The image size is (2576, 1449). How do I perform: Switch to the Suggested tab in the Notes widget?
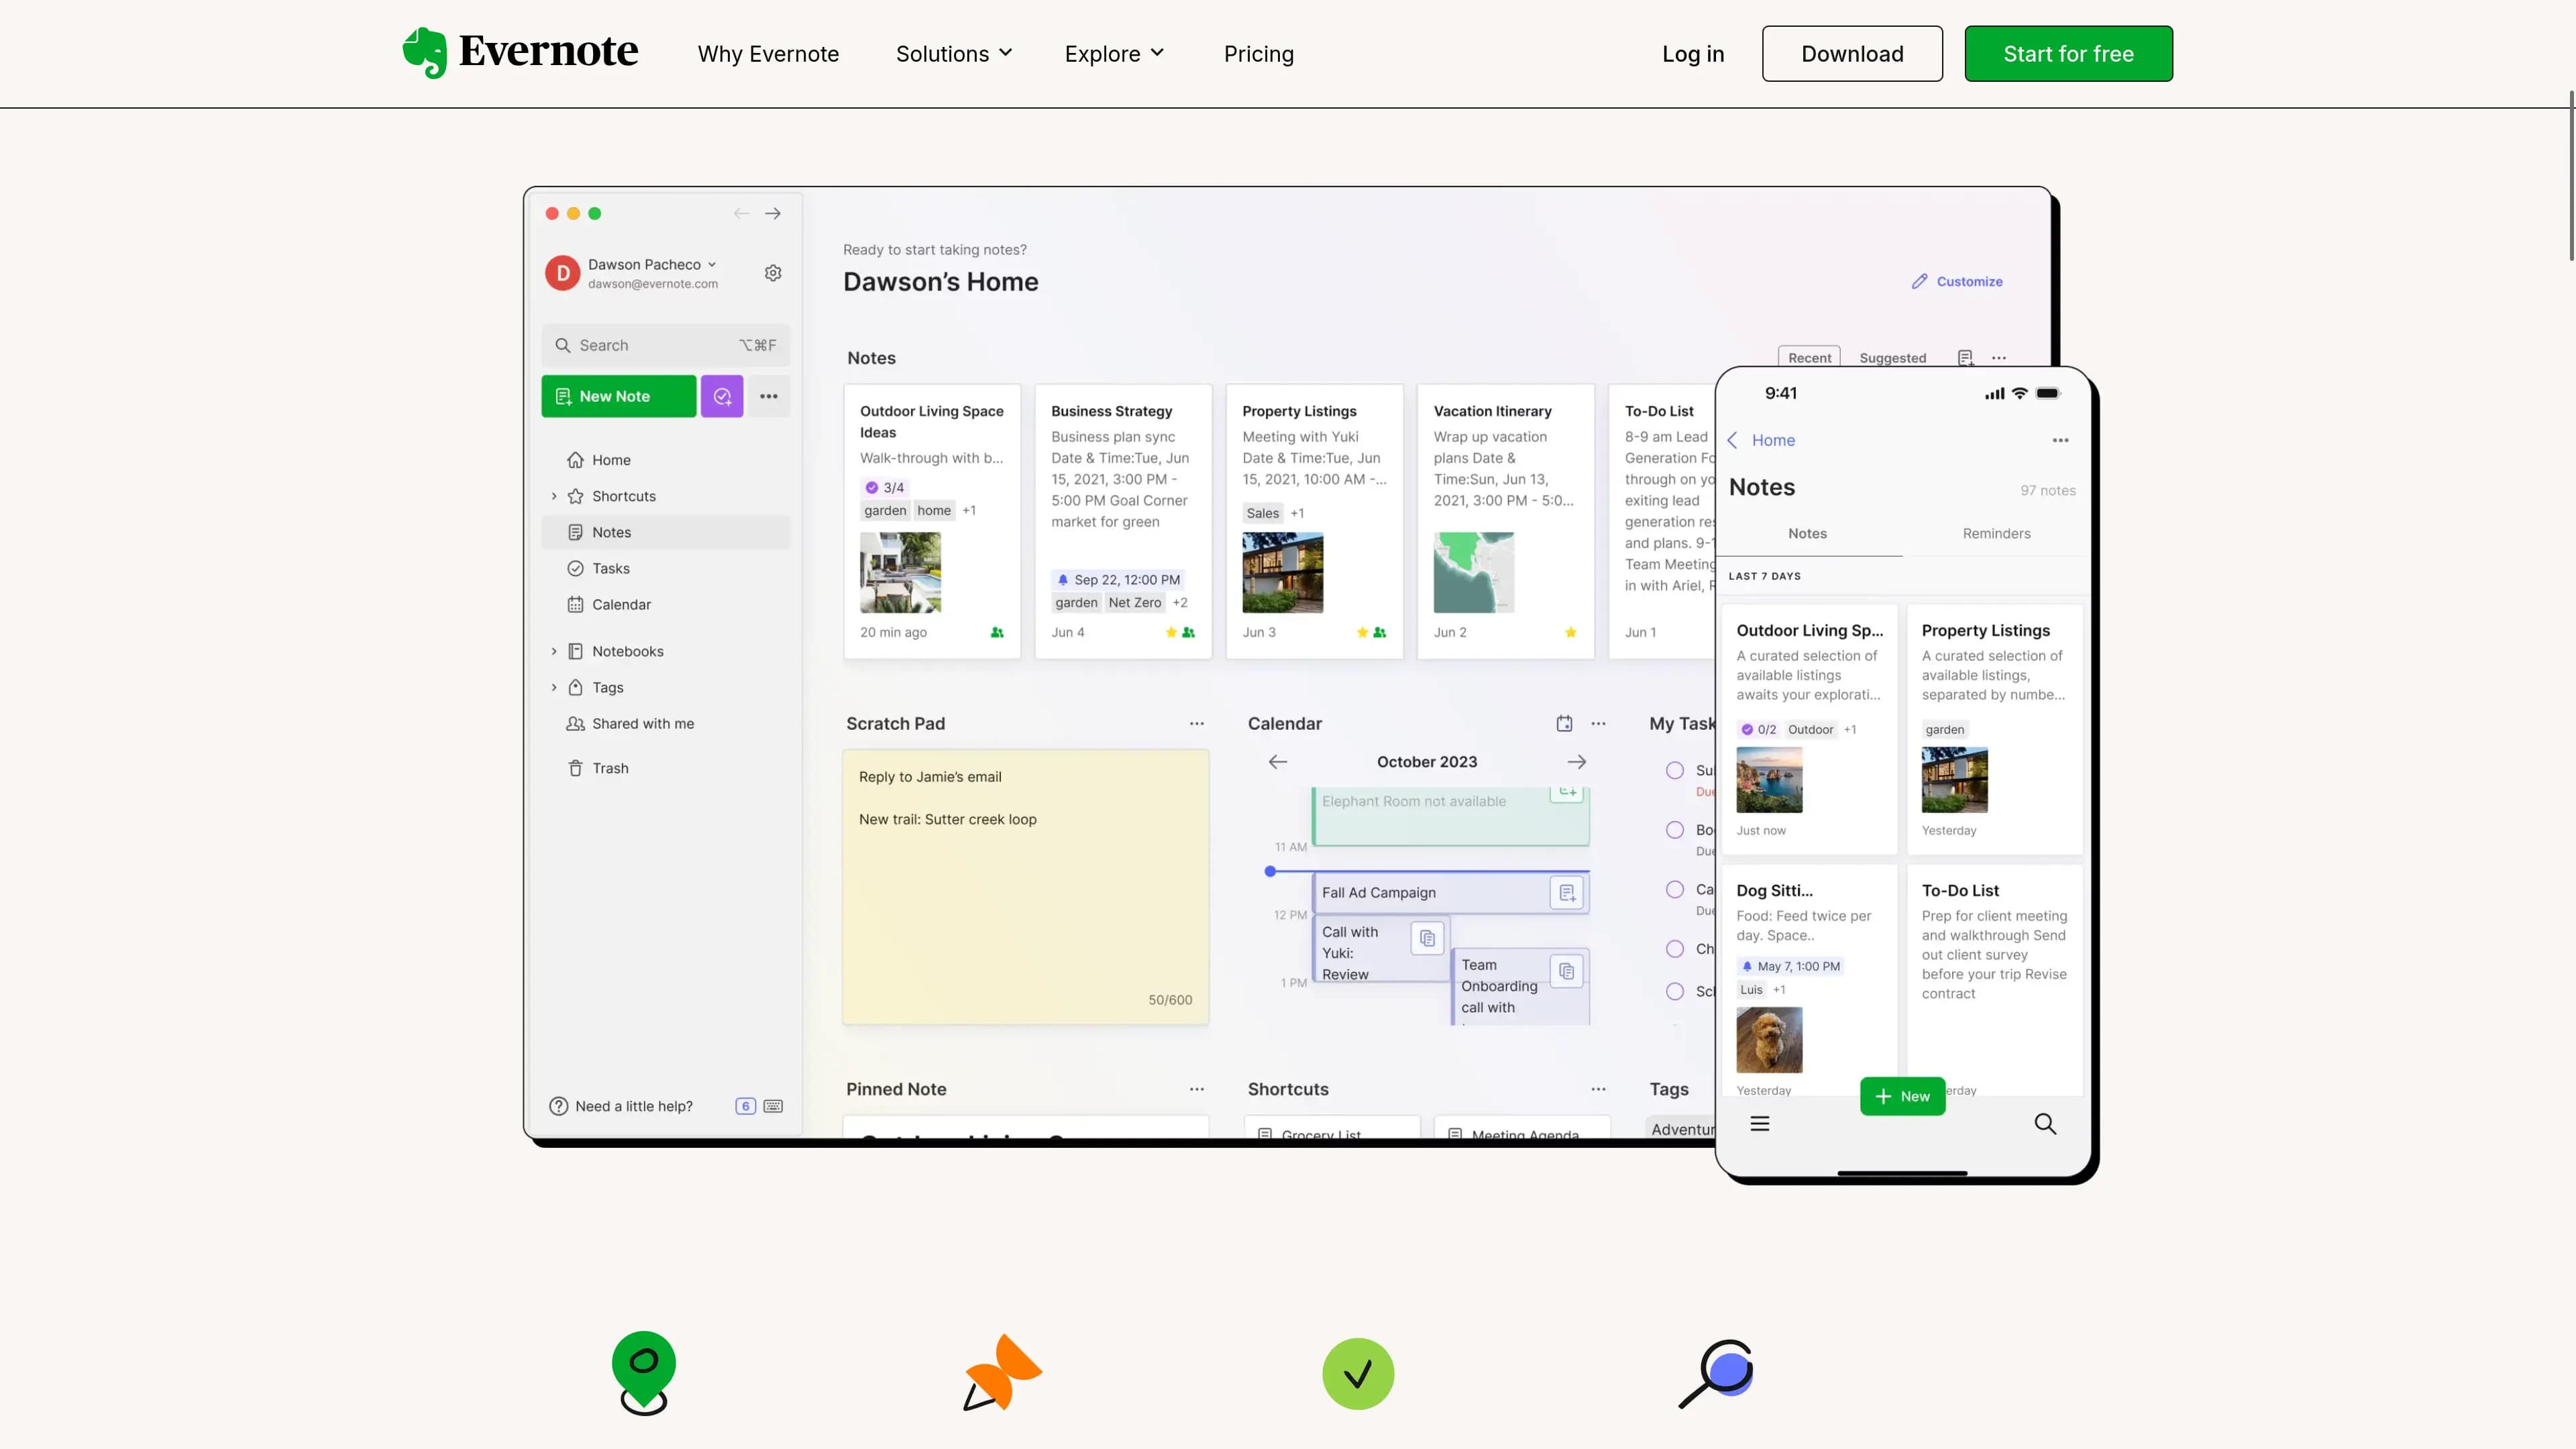pyautogui.click(x=1892, y=358)
